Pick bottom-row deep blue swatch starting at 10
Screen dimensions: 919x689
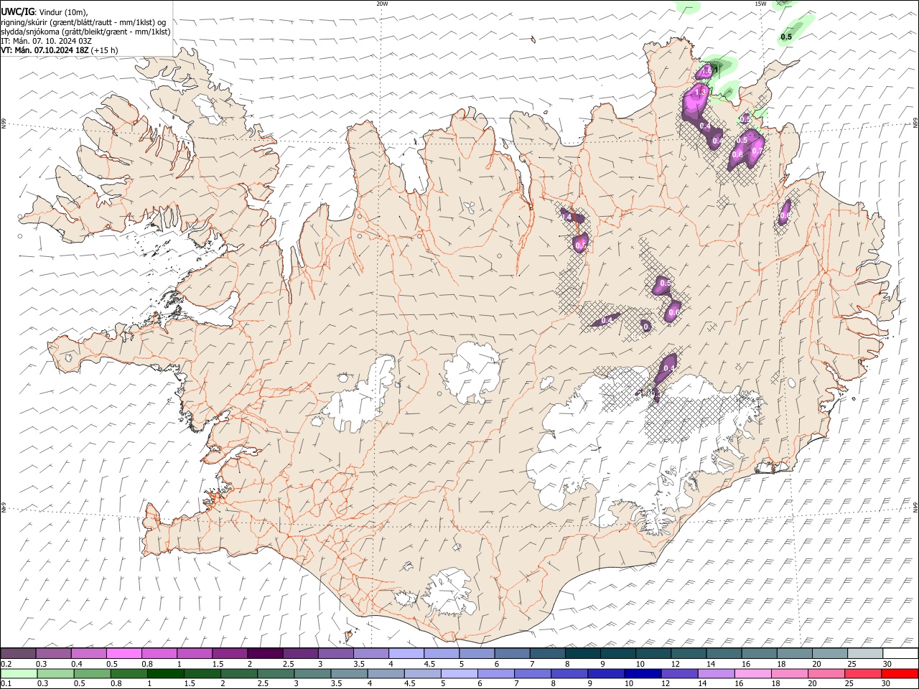[x=642, y=673]
